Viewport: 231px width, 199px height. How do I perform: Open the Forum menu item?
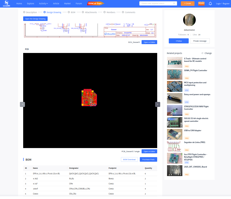[x=79, y=4]
